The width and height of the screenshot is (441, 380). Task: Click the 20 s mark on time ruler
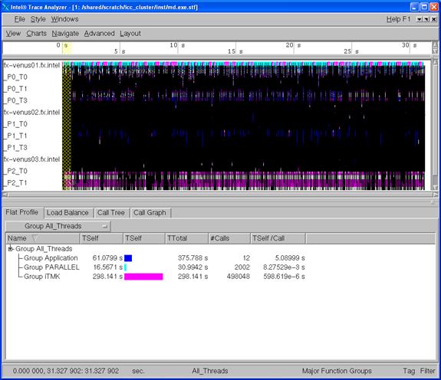coord(293,45)
